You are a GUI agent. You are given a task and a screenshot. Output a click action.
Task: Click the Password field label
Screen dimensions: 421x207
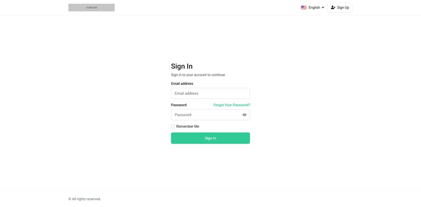point(179,105)
